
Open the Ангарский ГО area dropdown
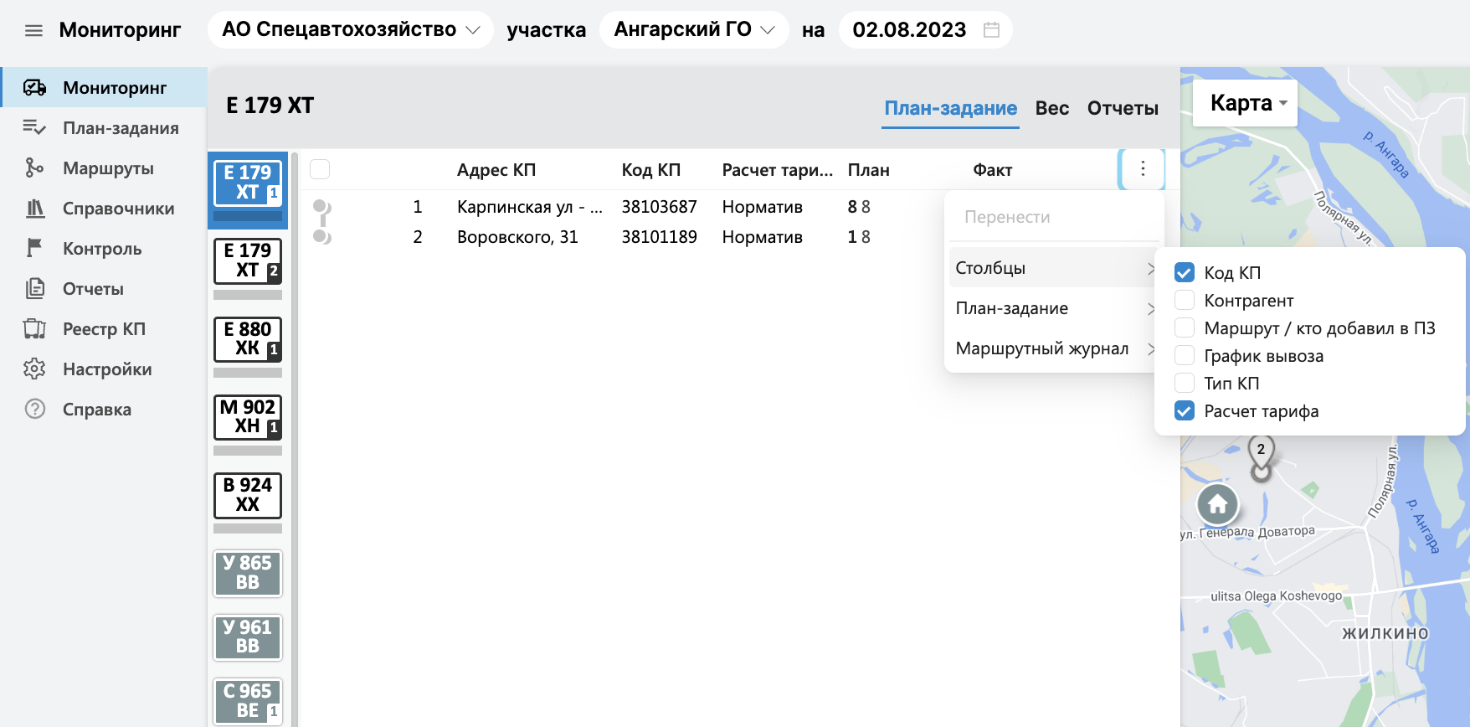(693, 30)
